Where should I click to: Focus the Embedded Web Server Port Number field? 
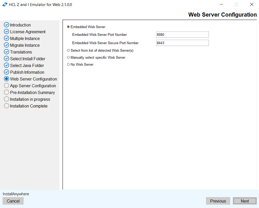pyautogui.click(x=182, y=34)
